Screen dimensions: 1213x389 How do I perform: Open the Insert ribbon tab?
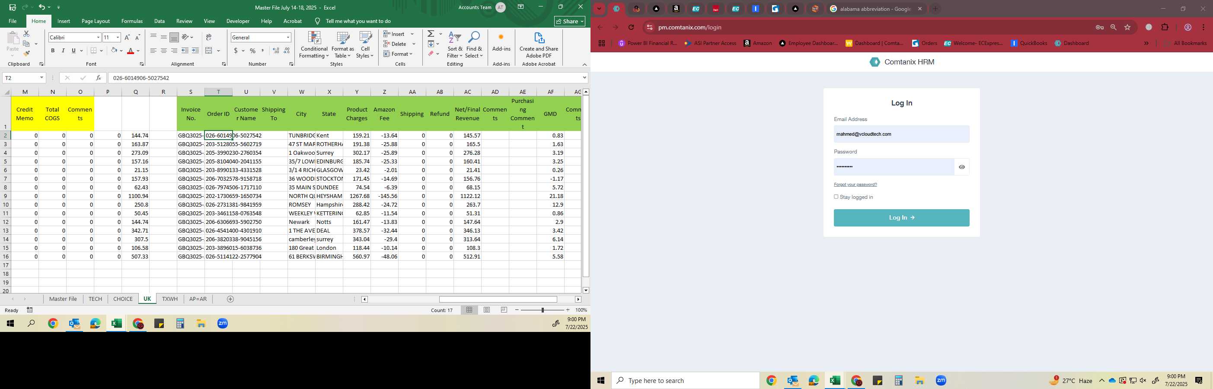click(64, 21)
